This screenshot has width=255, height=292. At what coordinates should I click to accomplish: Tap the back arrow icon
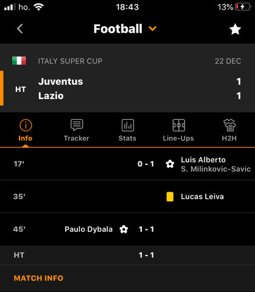(x=20, y=29)
